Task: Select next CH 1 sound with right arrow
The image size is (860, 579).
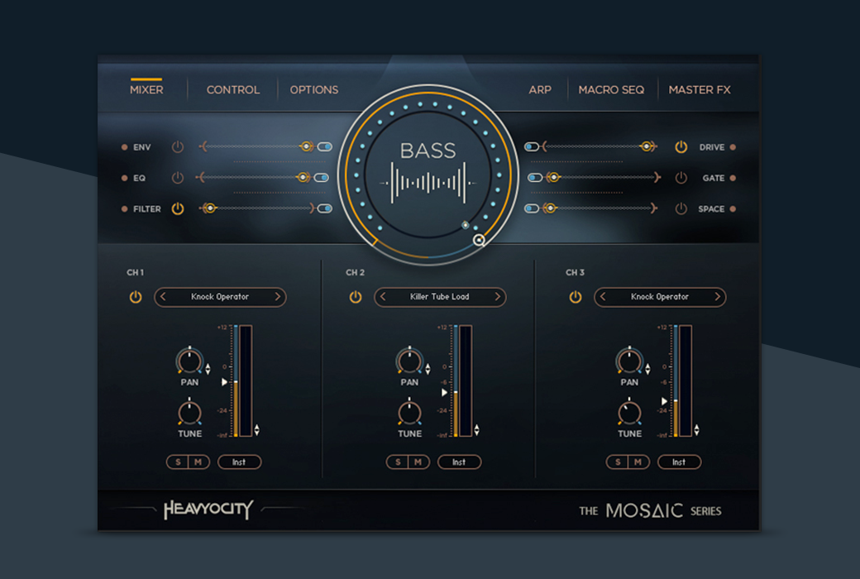Action: point(278,297)
